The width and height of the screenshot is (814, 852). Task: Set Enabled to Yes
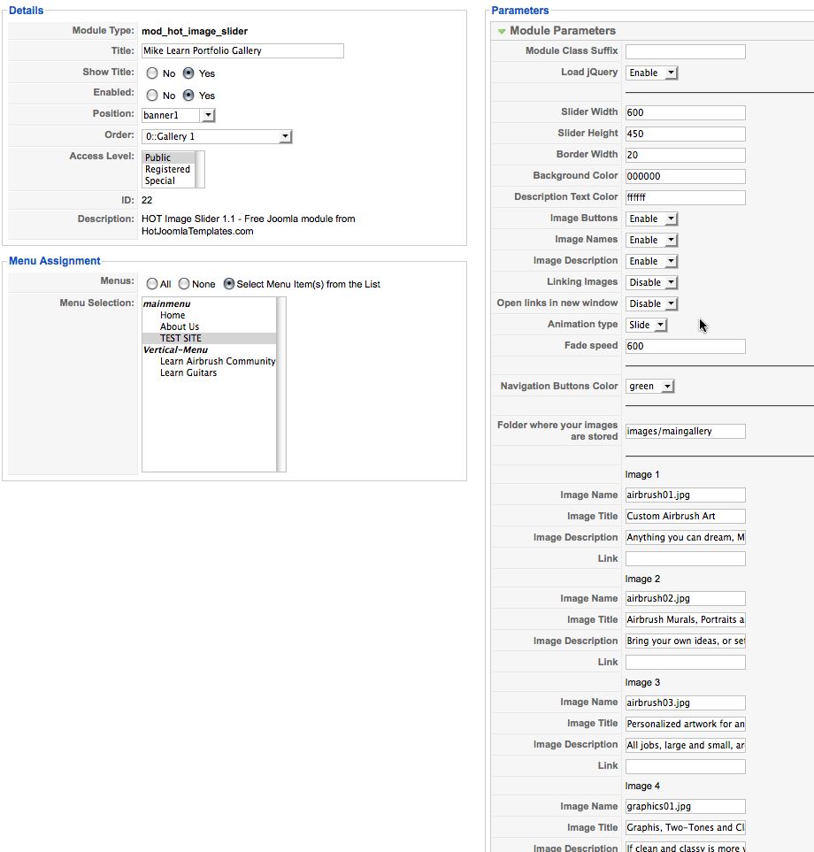[x=188, y=96]
